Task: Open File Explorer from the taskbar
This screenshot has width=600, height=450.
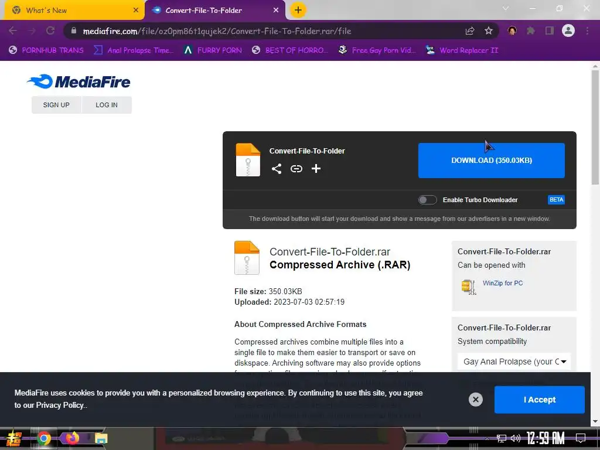Action: click(101, 438)
